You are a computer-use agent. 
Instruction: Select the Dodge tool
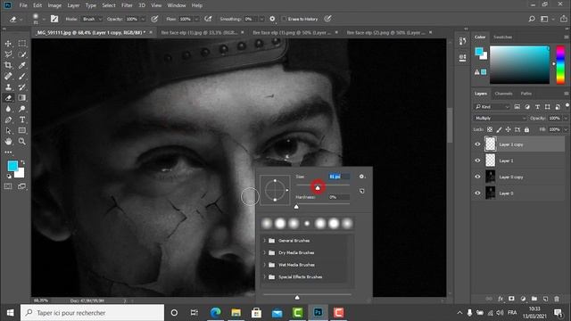[x=21, y=109]
